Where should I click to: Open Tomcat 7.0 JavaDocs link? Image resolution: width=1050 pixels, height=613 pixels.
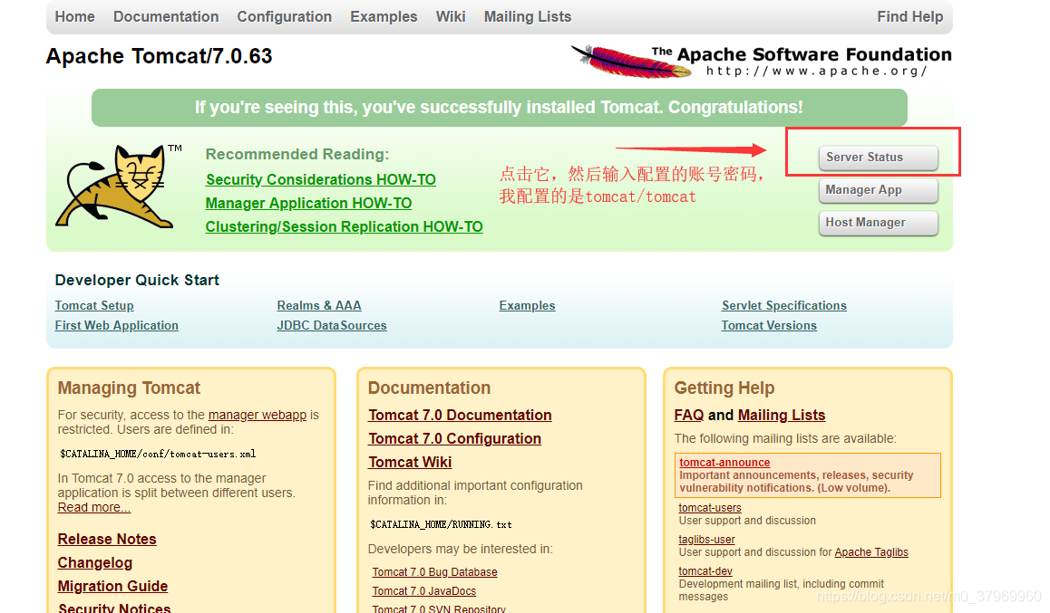click(423, 591)
